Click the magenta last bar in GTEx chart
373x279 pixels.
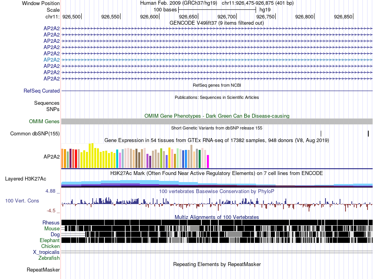point(208,162)
